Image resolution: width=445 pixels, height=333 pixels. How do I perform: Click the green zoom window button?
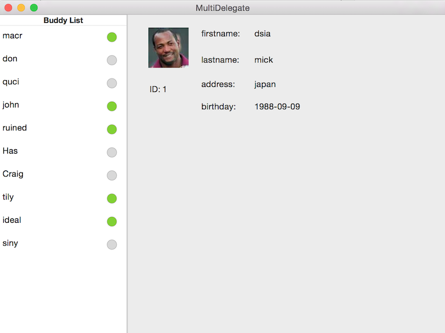tap(33, 8)
